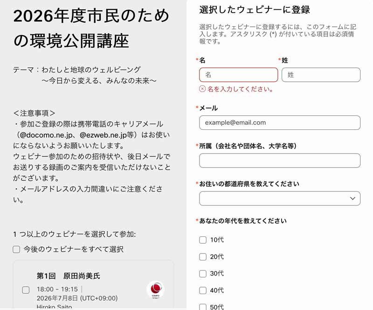
Task: Click the prefecture dropdown chevron arrow
Action: pos(352,198)
